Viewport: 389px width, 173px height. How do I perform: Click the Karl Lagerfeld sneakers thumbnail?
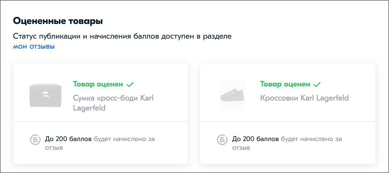[x=232, y=95]
